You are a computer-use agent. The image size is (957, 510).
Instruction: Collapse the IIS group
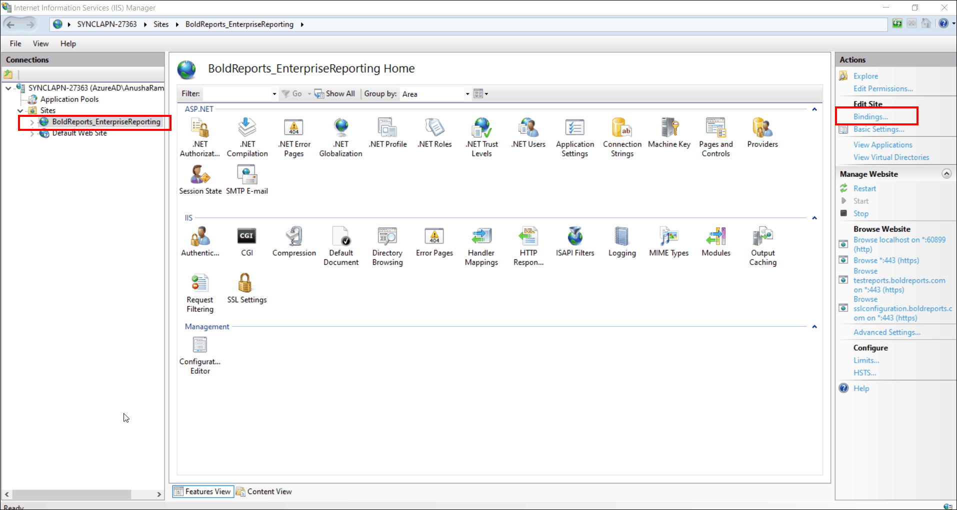(814, 218)
